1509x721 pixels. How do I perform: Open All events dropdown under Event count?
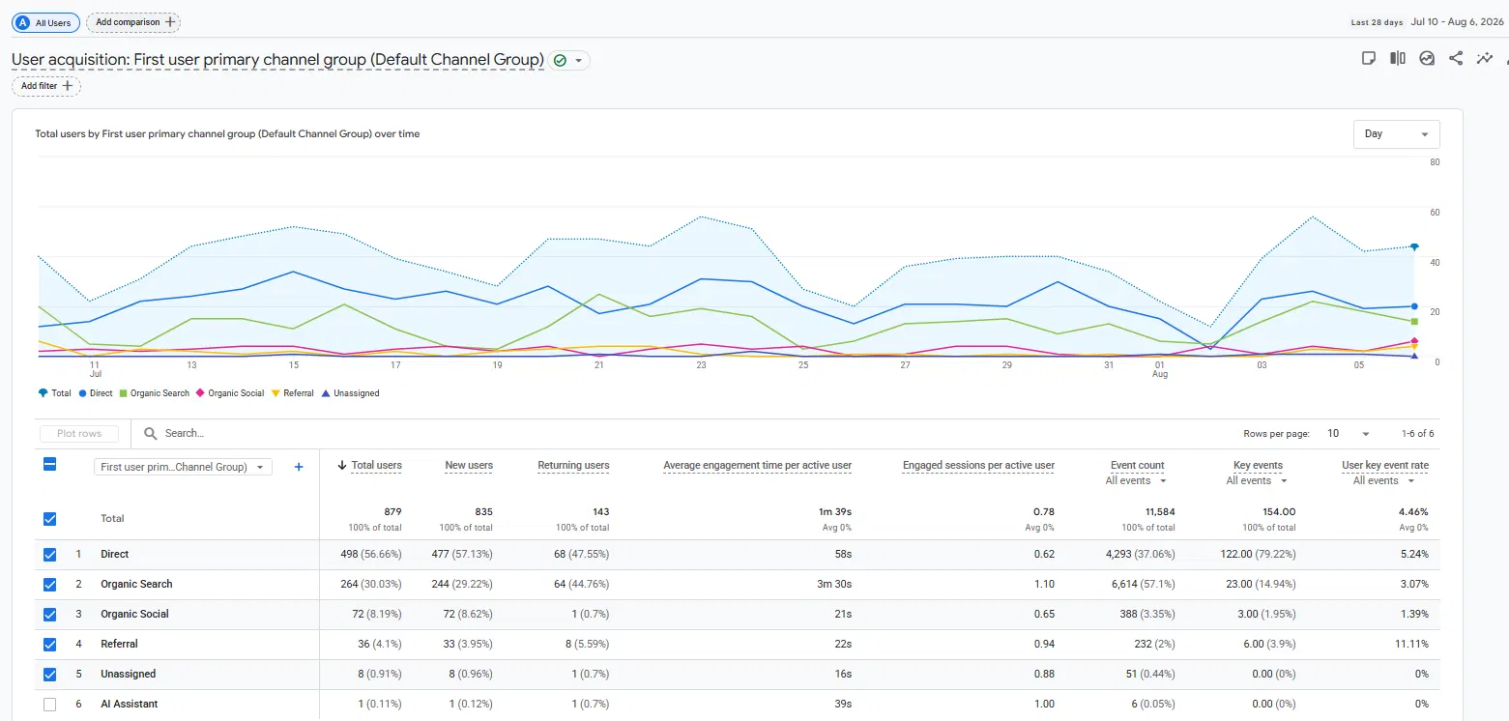tap(1136, 480)
